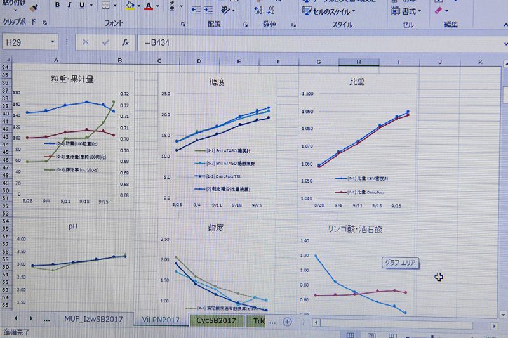Click the fill color bucket icon

point(130,6)
